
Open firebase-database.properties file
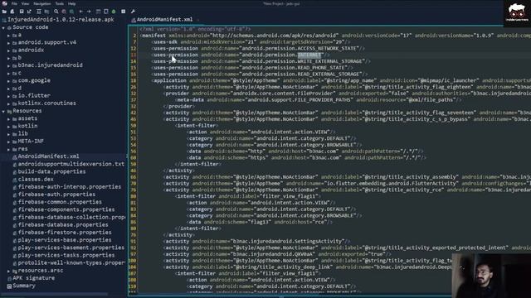63,224
